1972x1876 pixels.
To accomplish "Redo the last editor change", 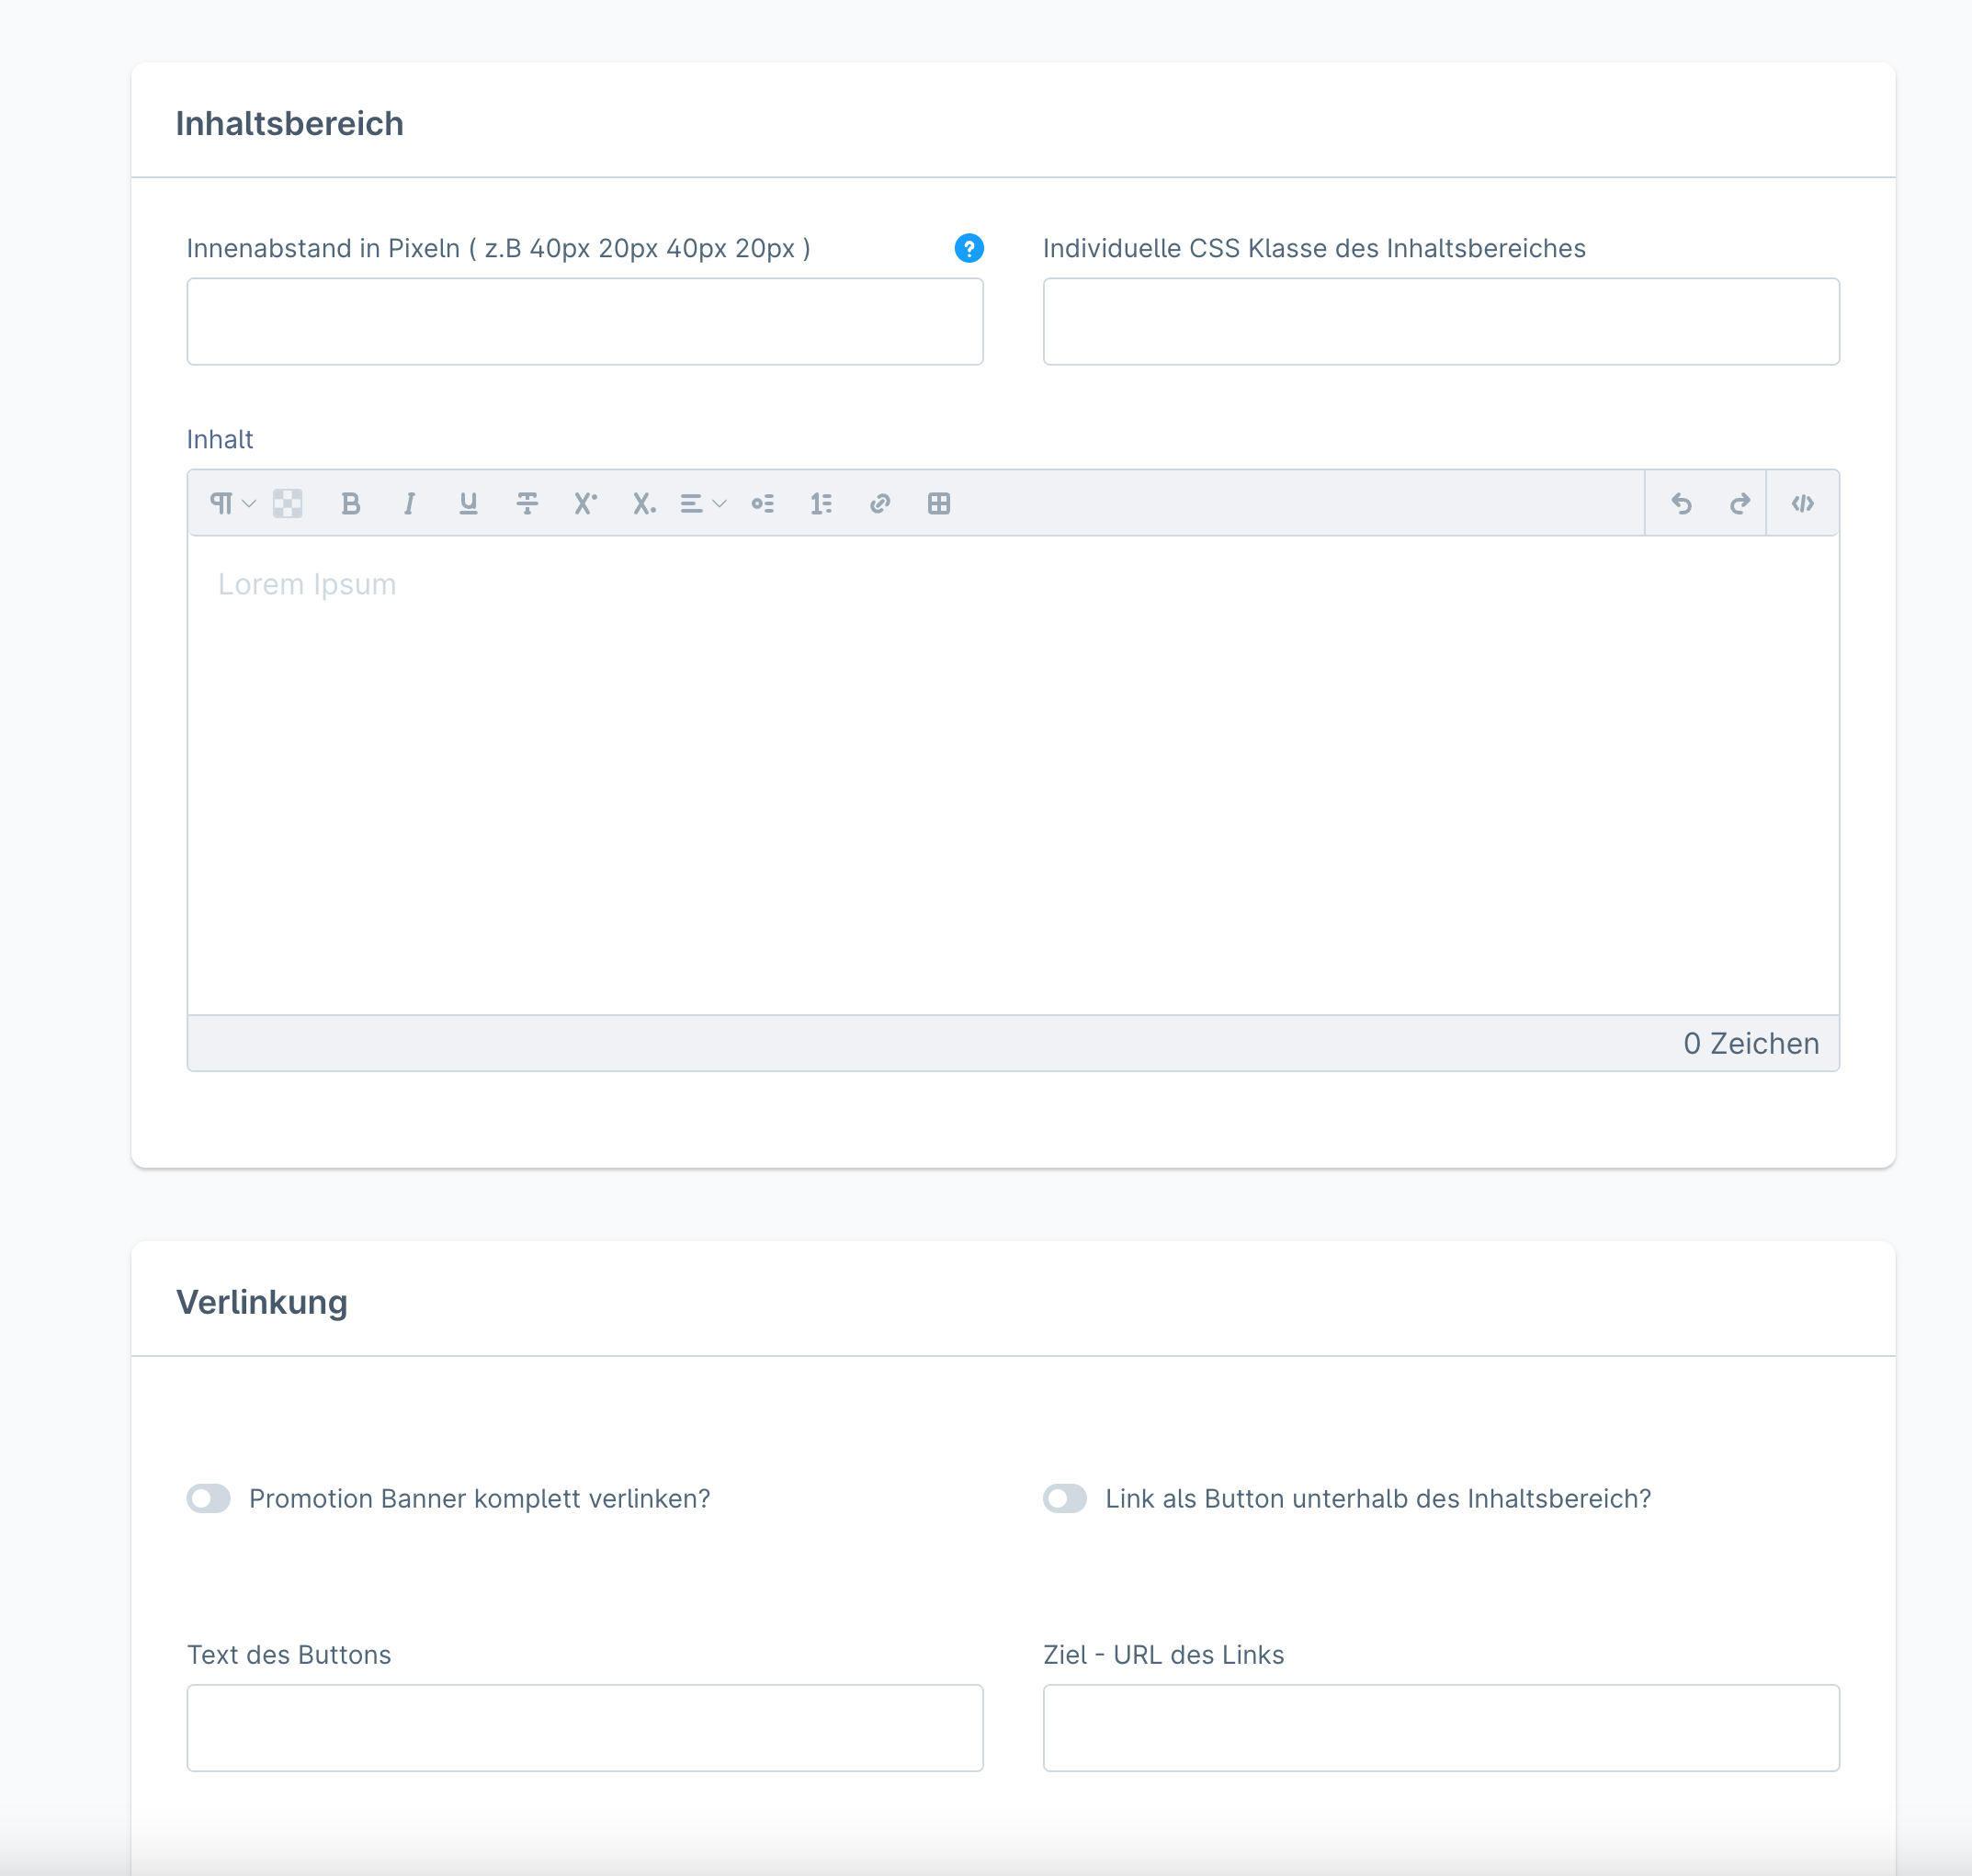I will [1740, 503].
